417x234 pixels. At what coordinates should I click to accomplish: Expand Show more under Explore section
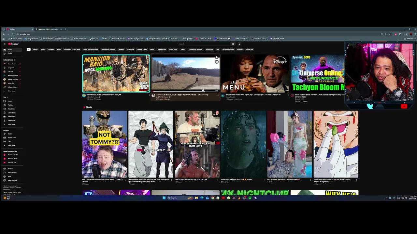tap(12, 146)
